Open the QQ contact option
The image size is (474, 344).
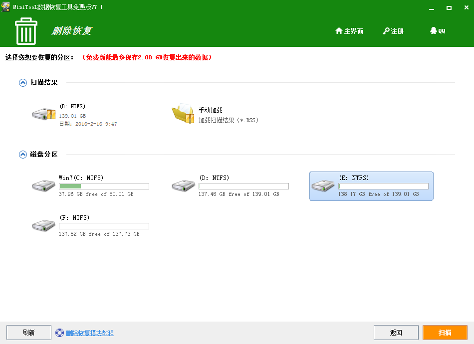click(x=438, y=31)
